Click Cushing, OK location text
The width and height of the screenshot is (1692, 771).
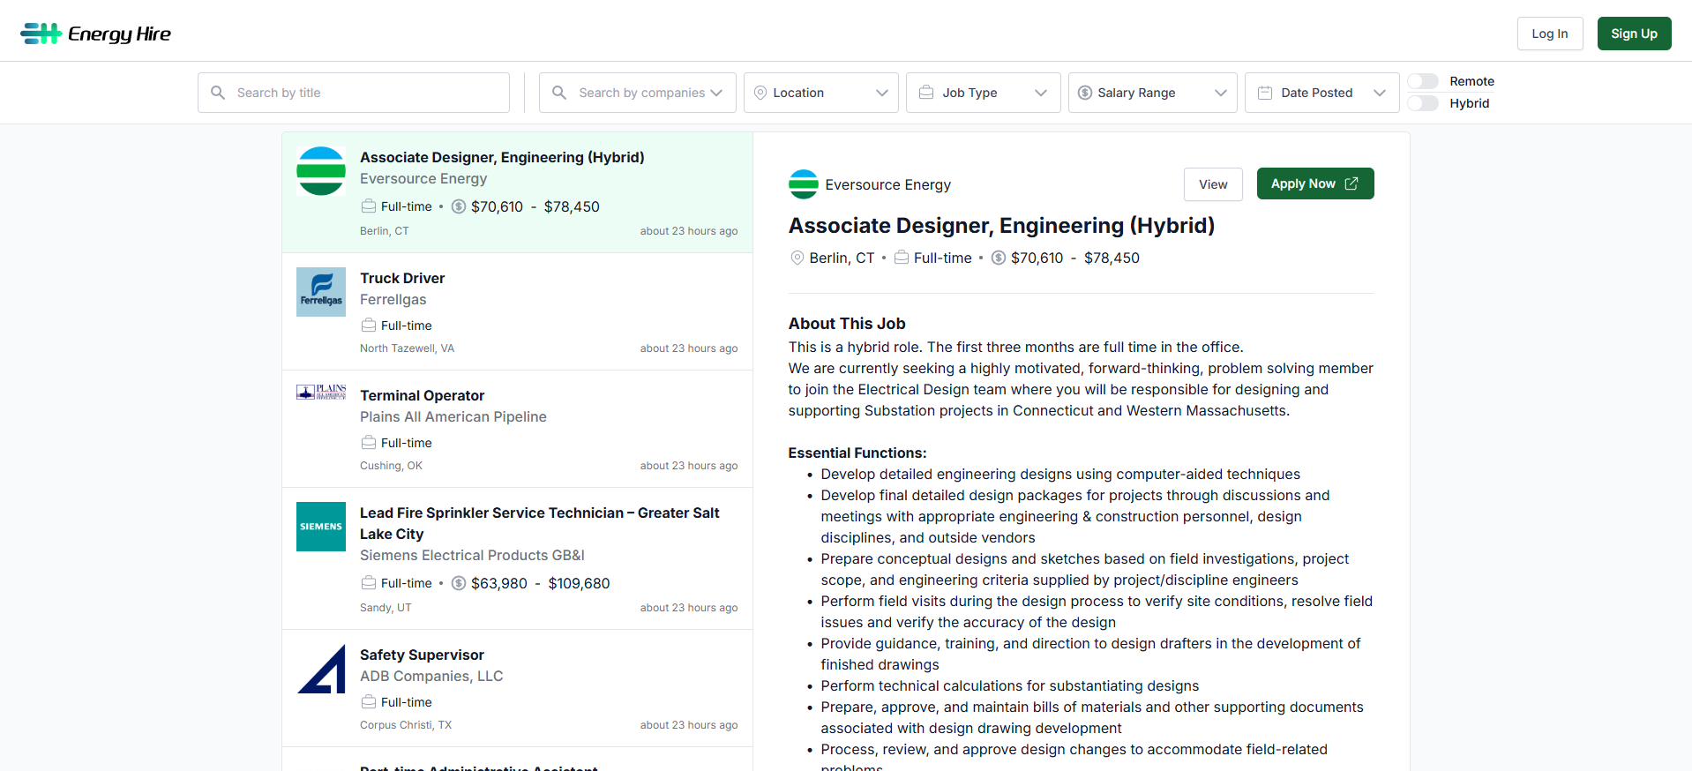point(391,466)
